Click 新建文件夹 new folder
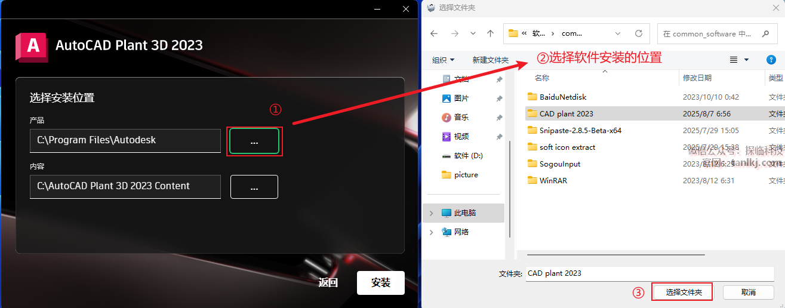 [x=490, y=60]
